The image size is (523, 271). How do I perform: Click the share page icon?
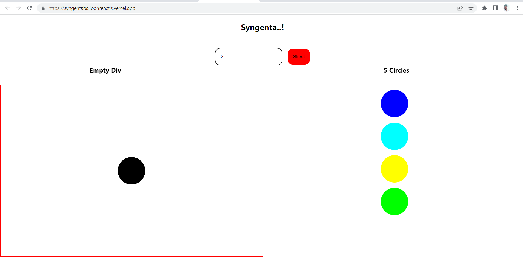point(460,8)
